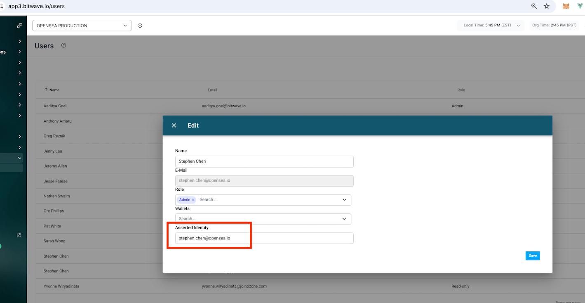Open the MetaMask fox extension
Viewport: 585px width, 303px height.
coord(566,6)
